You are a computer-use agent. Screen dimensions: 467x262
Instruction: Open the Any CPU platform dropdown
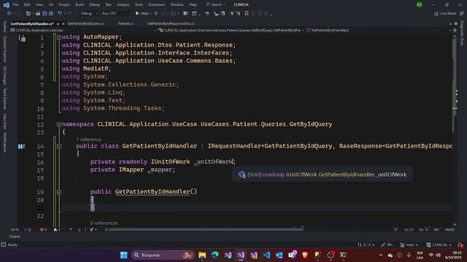[x=117, y=13]
